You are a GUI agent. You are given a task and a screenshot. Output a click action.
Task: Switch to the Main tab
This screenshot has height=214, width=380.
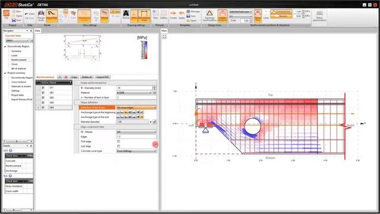[164, 30]
